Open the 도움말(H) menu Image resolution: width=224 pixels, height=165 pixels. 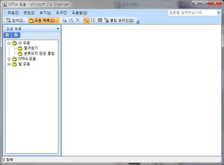(x=80, y=12)
